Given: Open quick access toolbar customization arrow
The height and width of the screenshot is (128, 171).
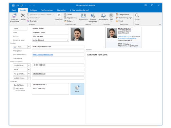Looking at the screenshot, I should [34, 5].
